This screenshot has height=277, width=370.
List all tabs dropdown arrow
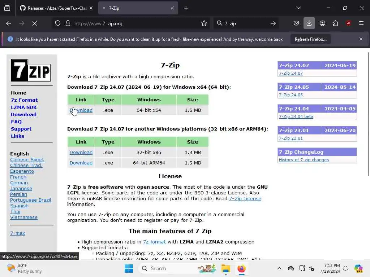point(298,8)
